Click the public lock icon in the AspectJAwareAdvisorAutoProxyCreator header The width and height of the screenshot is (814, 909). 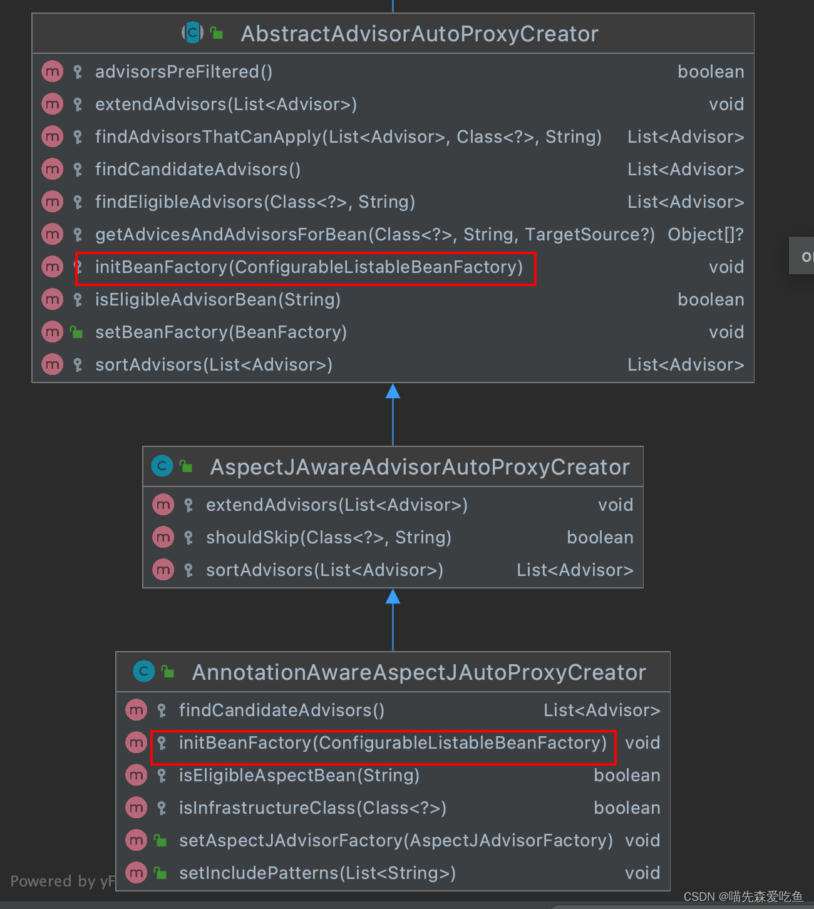(187, 466)
